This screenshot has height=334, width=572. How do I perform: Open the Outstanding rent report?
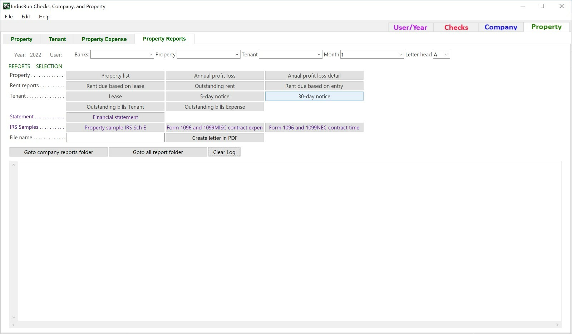coord(215,86)
